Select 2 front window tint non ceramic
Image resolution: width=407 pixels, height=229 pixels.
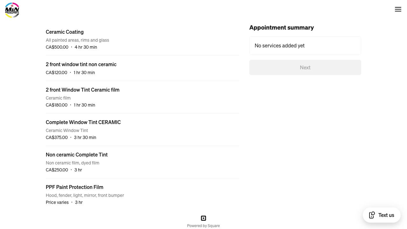pyautogui.click(x=81, y=64)
